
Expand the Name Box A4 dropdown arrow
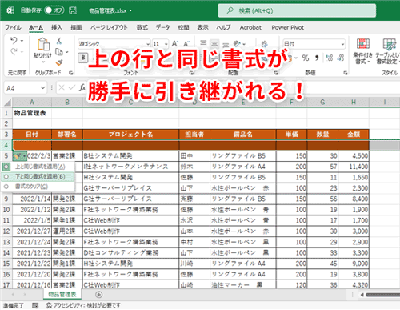[x=42, y=87]
